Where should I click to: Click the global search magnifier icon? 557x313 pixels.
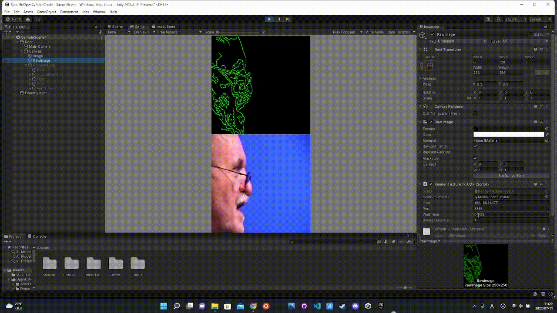pyautogui.click(x=499, y=19)
